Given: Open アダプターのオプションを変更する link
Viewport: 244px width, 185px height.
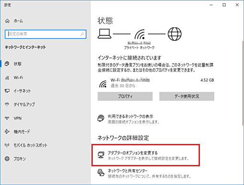Looking at the screenshot, I should pyautogui.click(x=133, y=153).
